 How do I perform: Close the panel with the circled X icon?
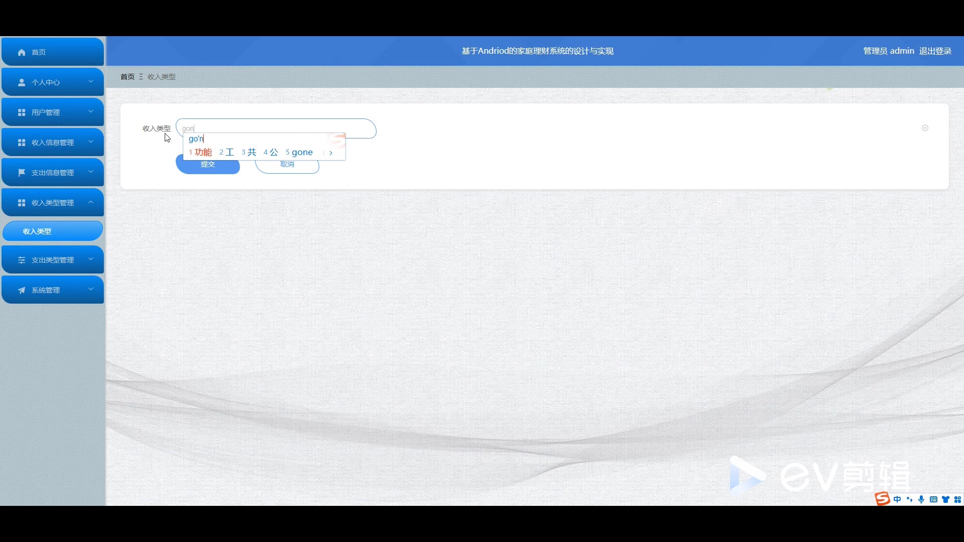(925, 128)
